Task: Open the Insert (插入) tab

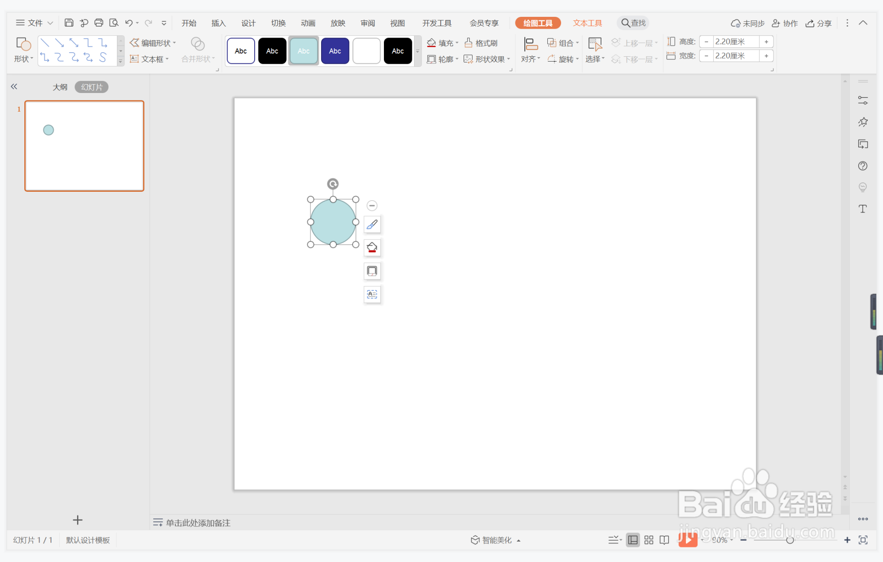Action: pyautogui.click(x=219, y=23)
